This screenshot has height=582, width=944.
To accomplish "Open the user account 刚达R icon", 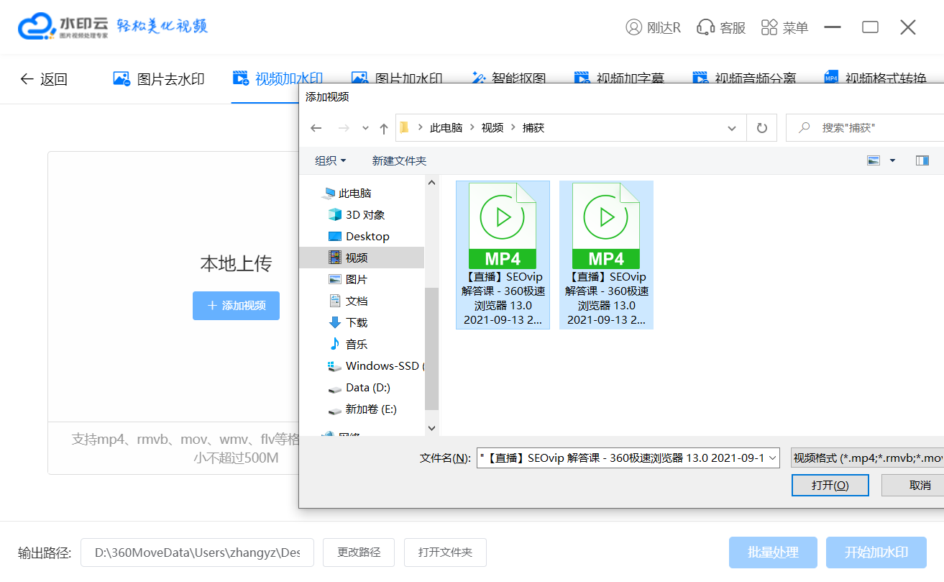I will (633, 27).
